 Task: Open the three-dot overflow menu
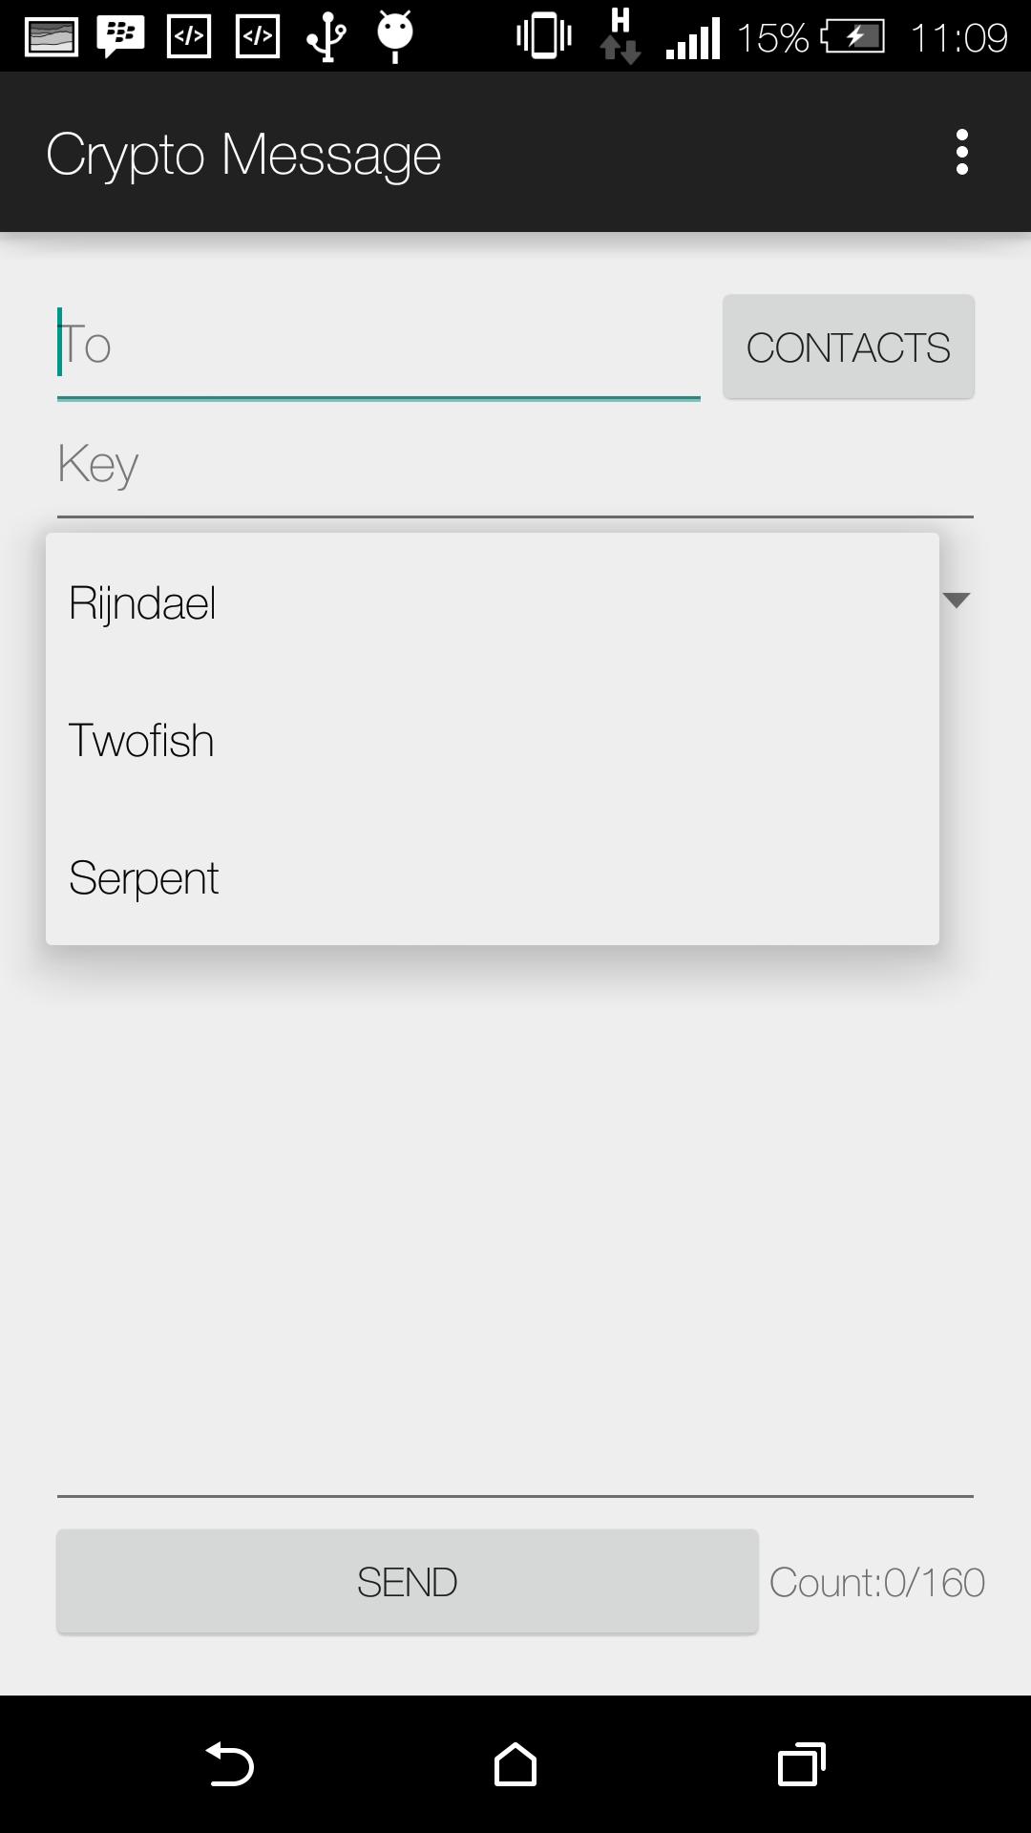pos(961,153)
